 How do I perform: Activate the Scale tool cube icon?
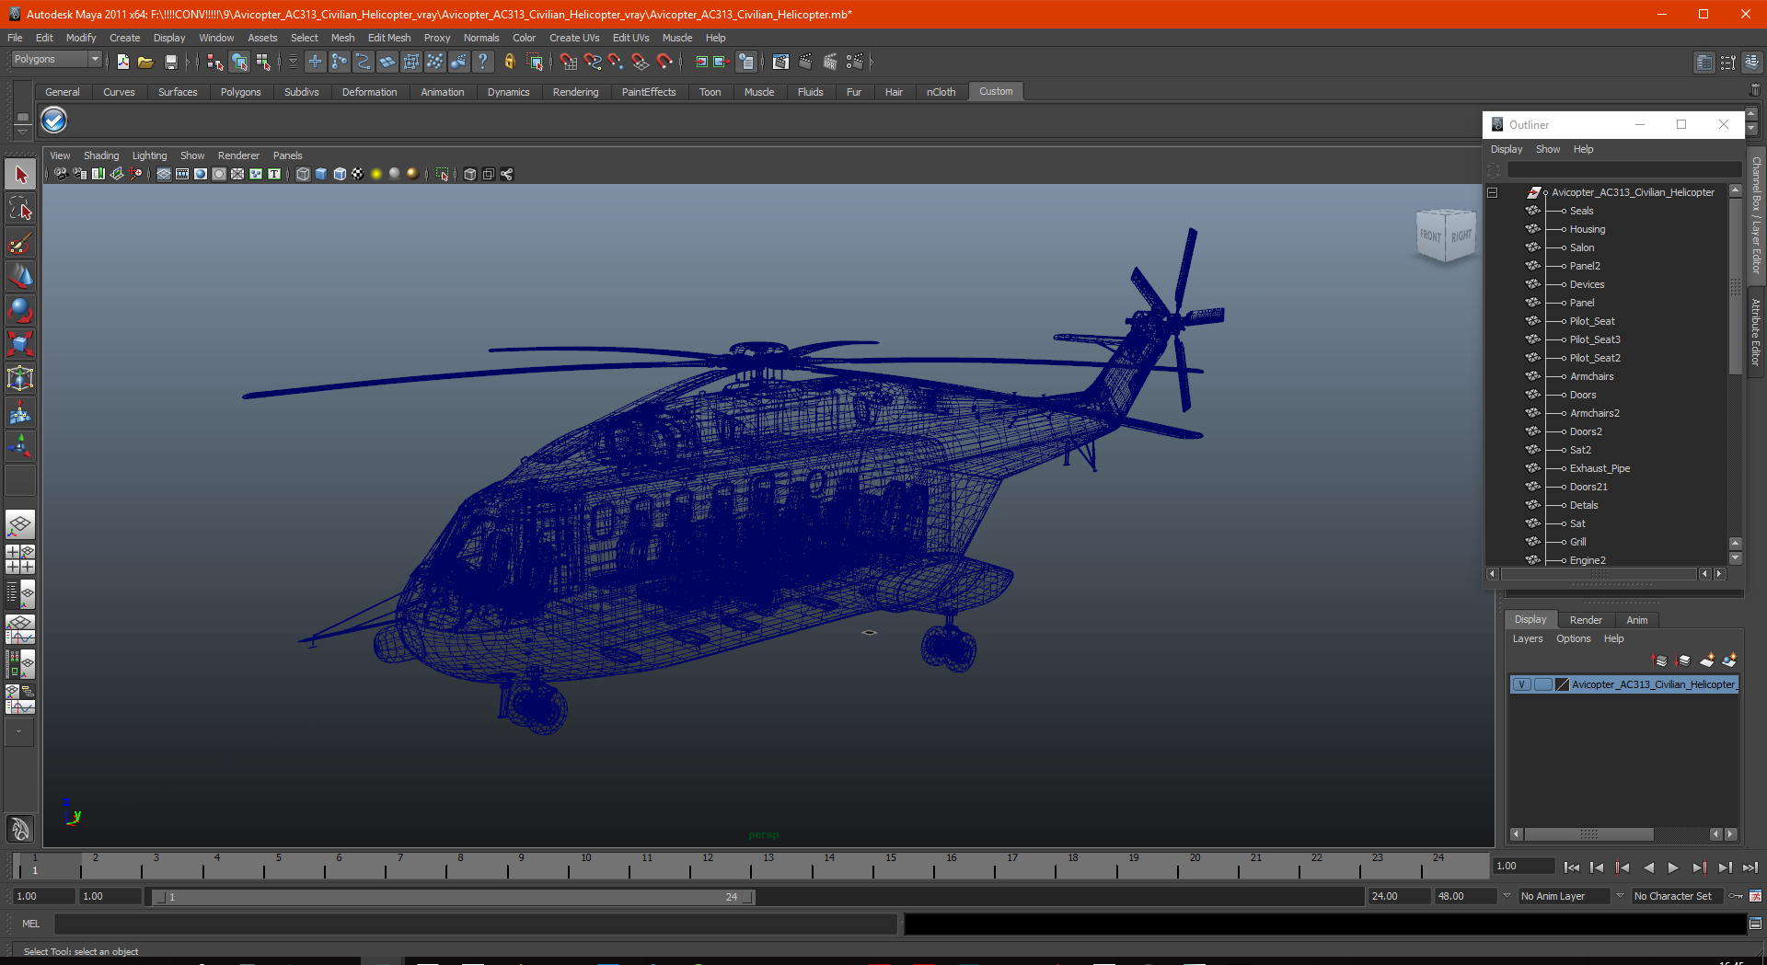20,345
